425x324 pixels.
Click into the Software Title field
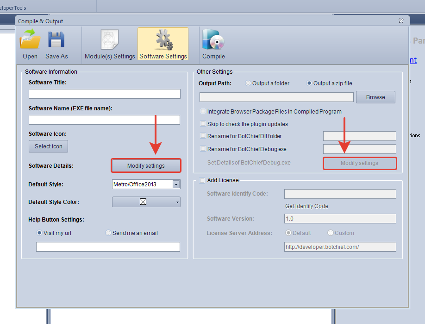click(104, 94)
